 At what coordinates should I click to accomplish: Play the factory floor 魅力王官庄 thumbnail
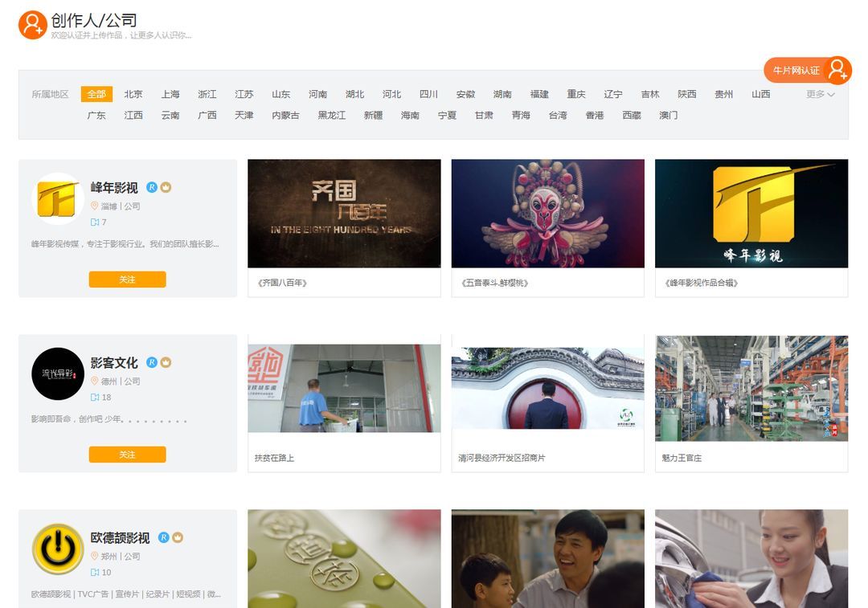tap(751, 389)
